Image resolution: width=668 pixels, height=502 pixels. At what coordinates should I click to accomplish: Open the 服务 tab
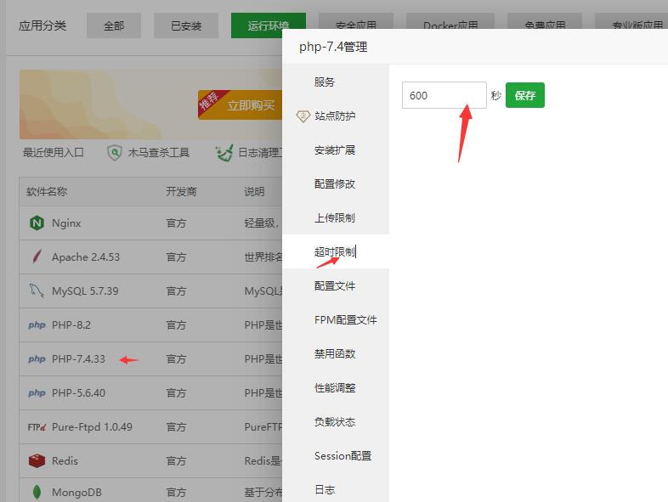[x=336, y=82]
